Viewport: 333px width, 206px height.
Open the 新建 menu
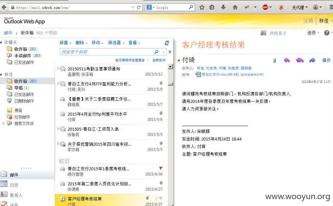click(65, 43)
